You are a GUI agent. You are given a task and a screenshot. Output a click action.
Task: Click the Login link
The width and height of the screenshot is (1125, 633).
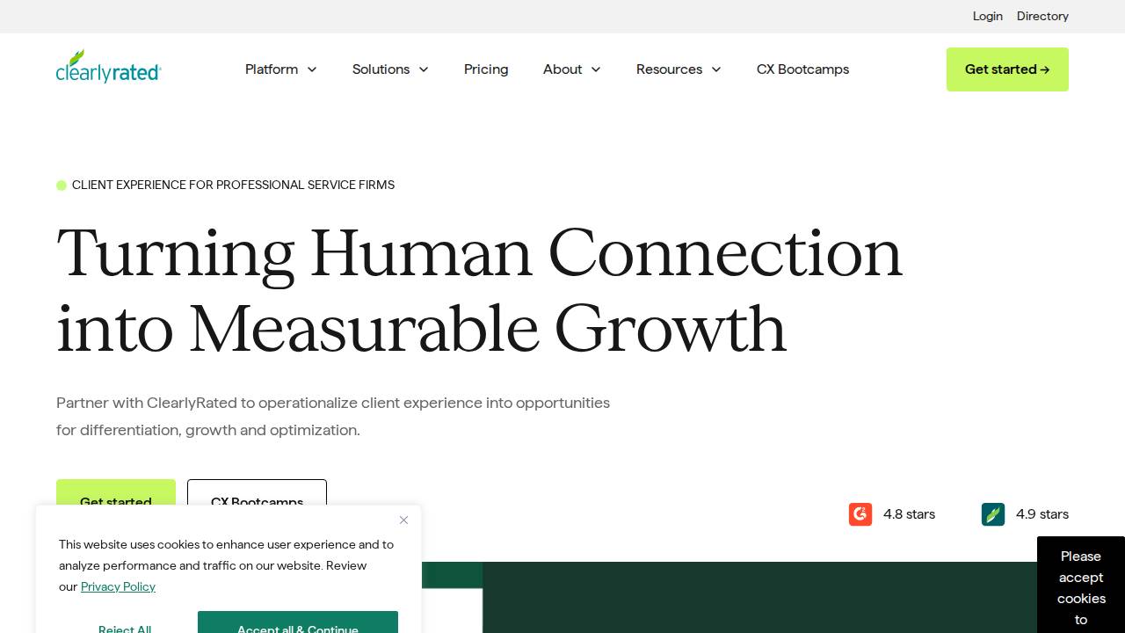(987, 16)
